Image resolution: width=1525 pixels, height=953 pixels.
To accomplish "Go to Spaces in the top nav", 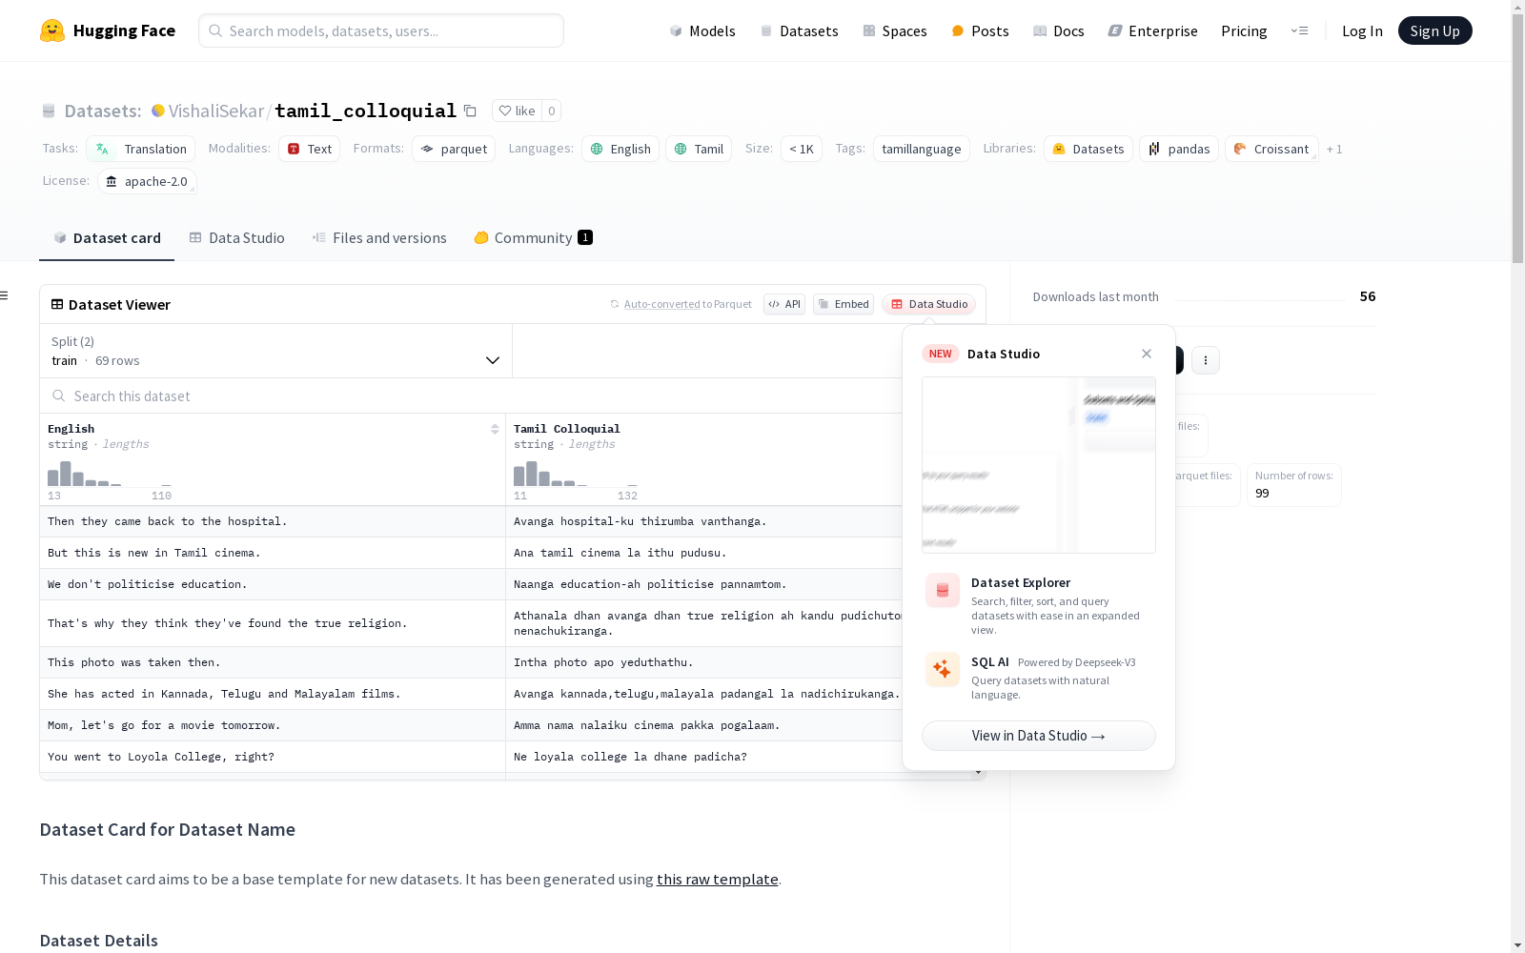I will (895, 30).
